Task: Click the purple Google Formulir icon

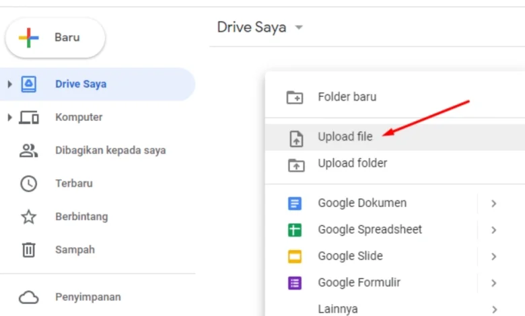Action: click(295, 283)
